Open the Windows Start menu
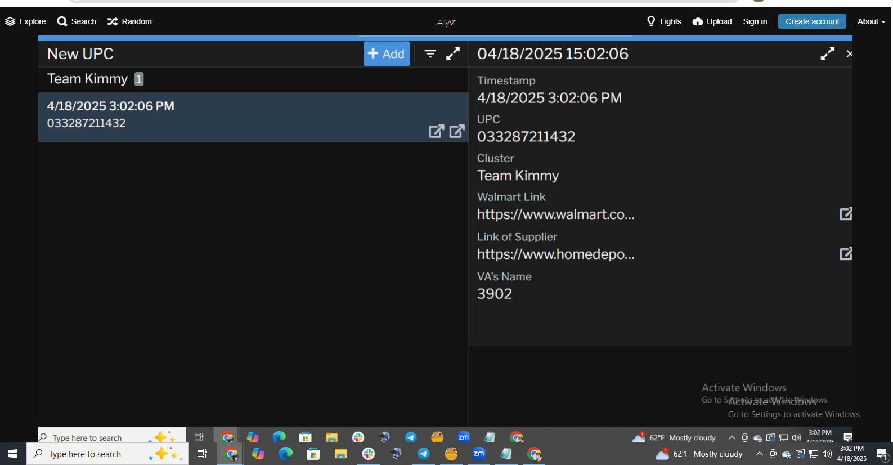This screenshot has width=893, height=465. point(13,454)
